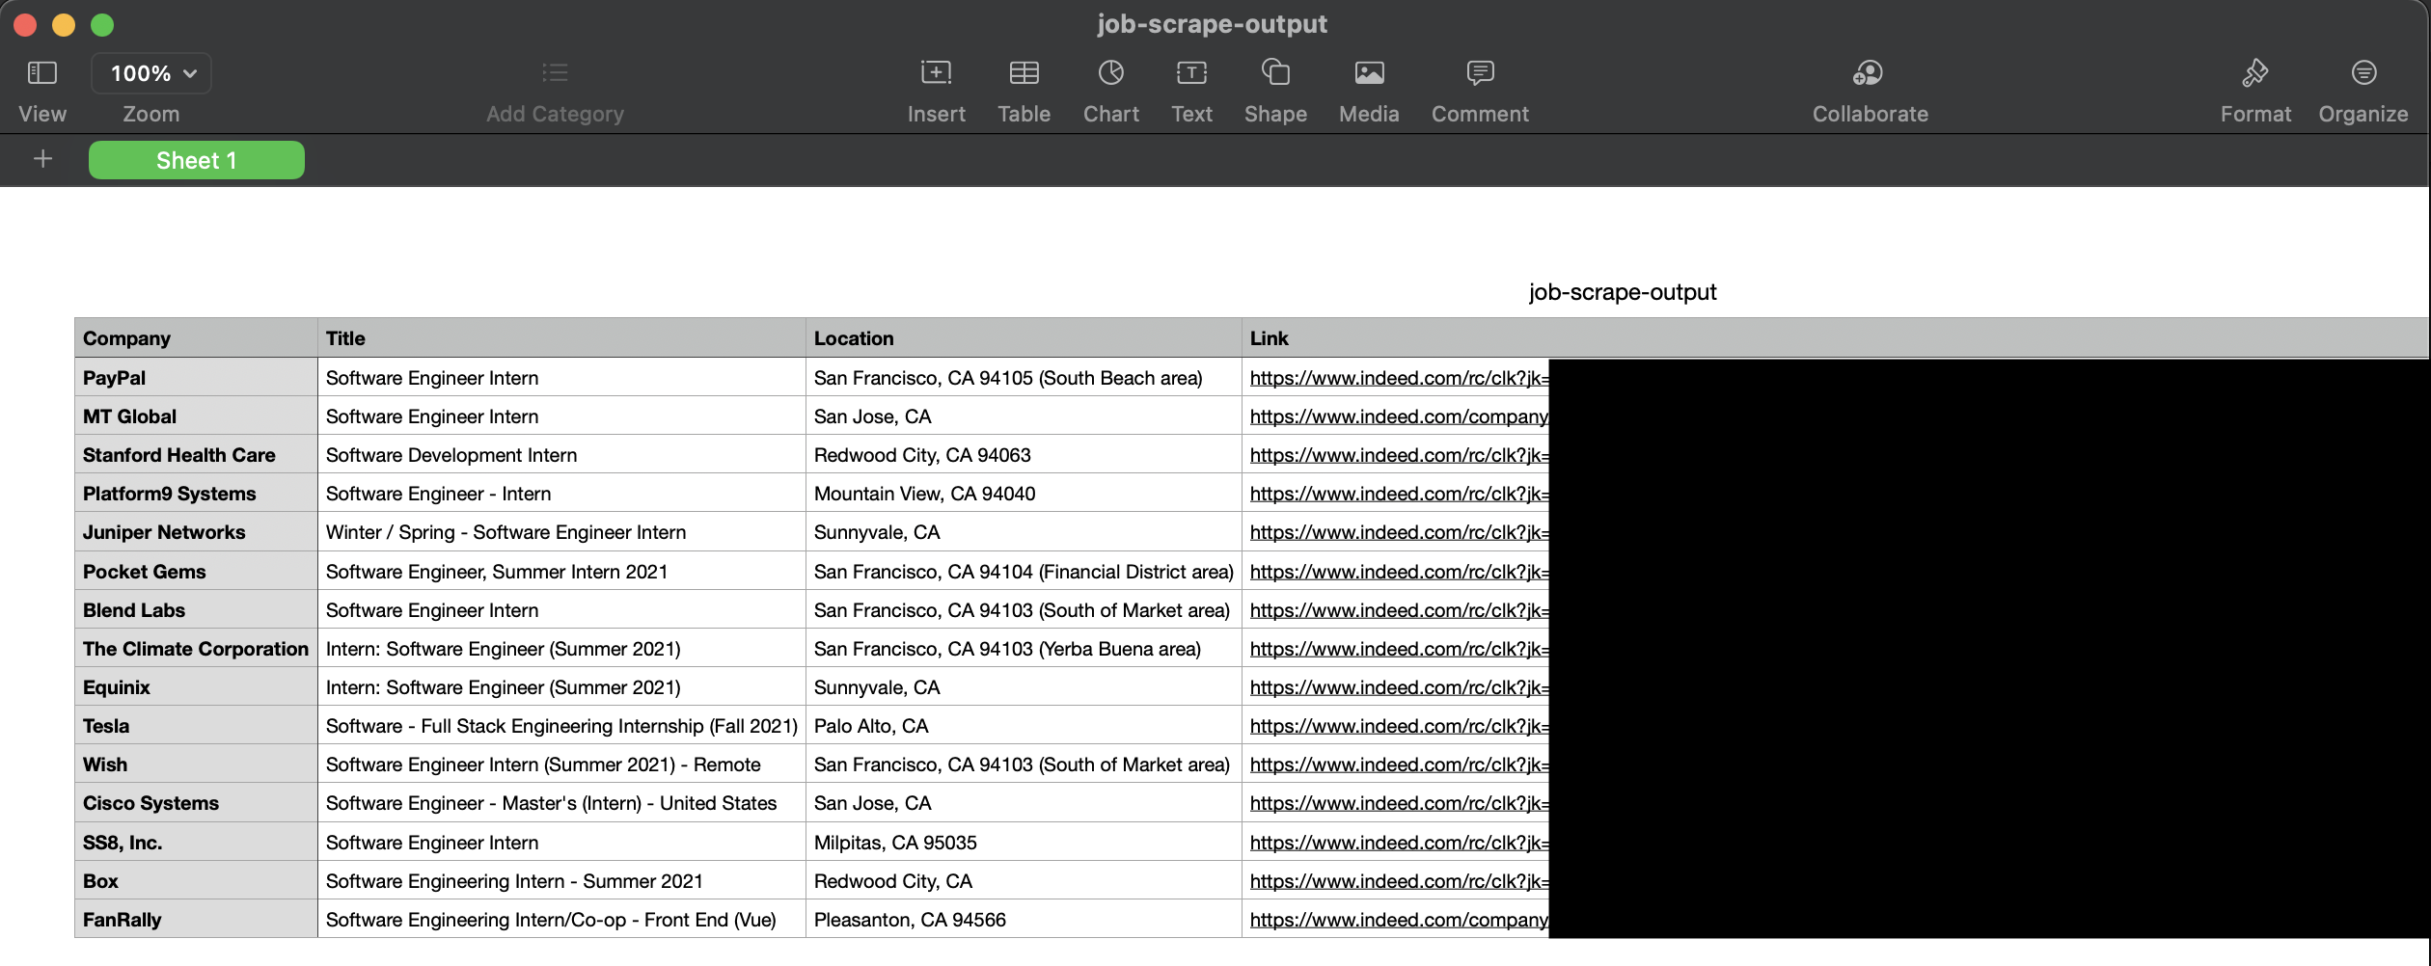
Task: Click the Add Category list icon
Action: pyautogui.click(x=555, y=73)
